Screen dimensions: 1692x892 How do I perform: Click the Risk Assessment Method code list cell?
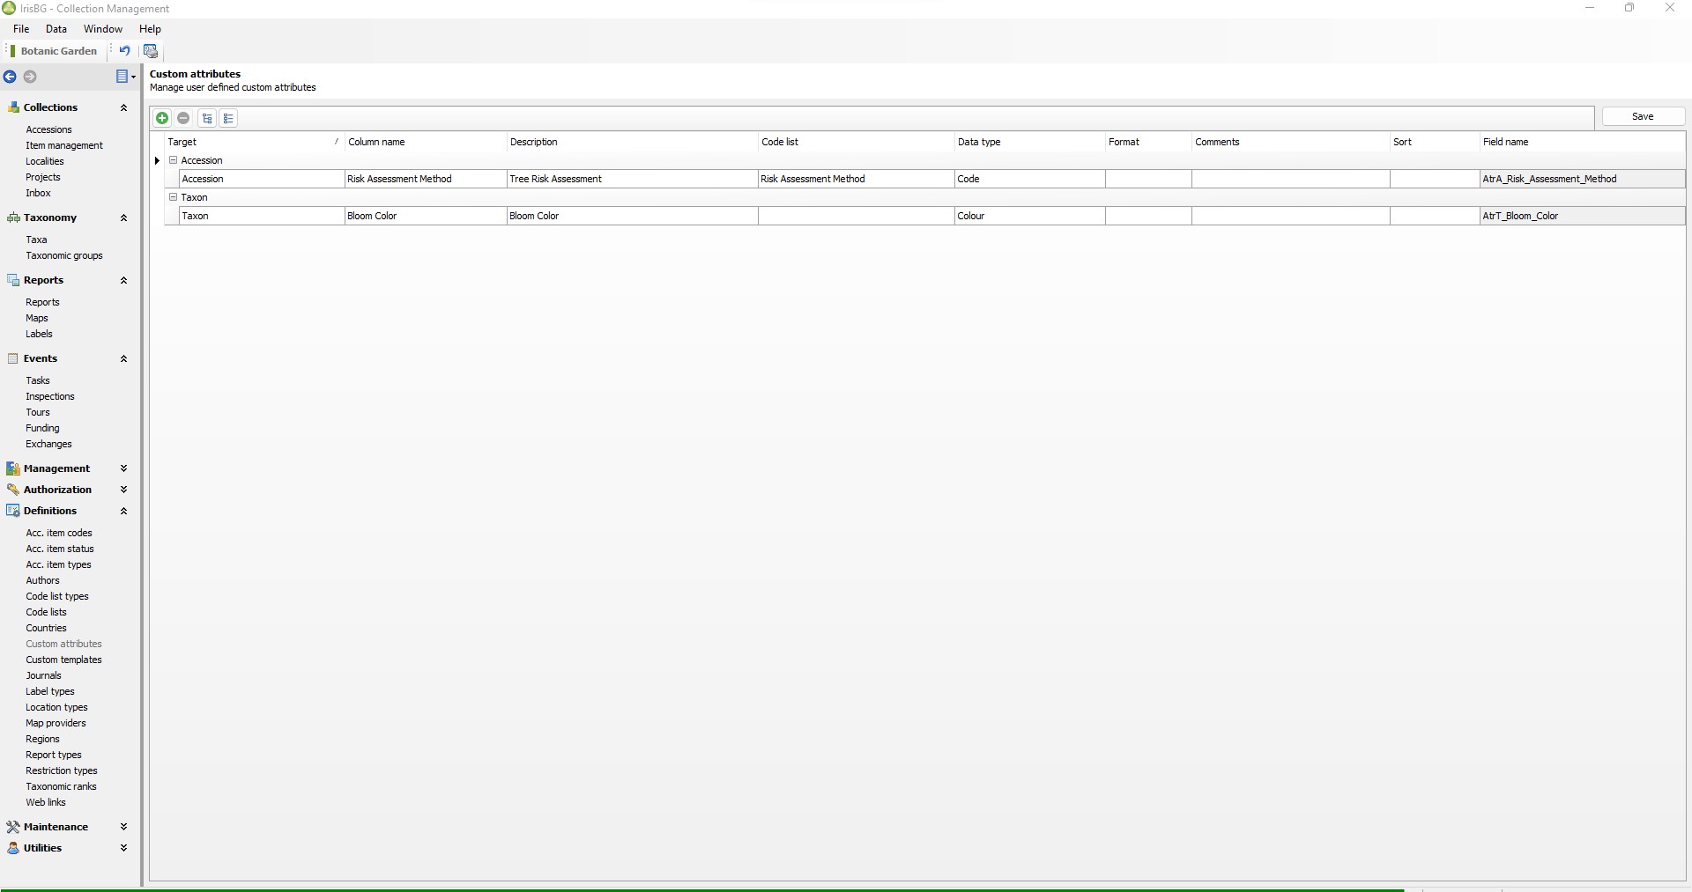click(x=856, y=179)
